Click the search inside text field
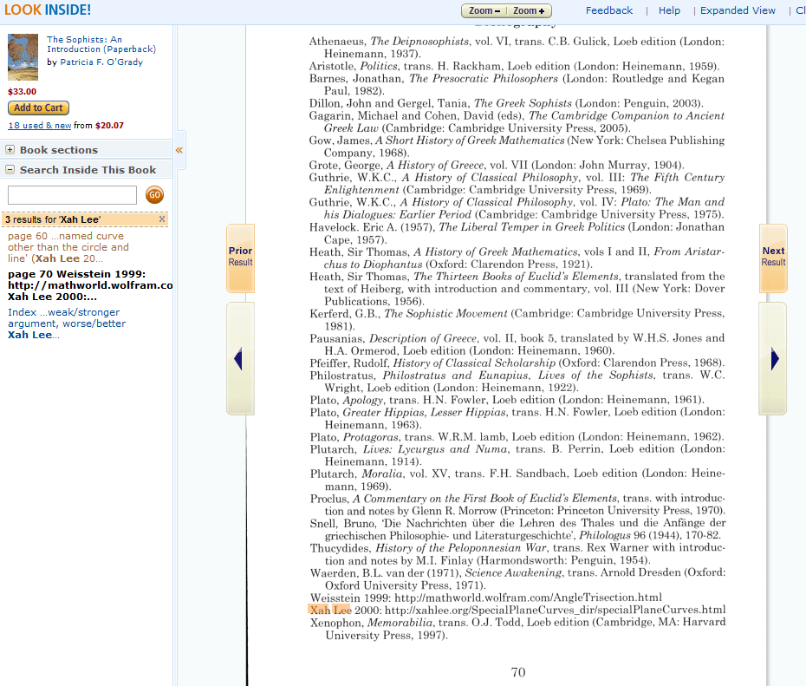The width and height of the screenshot is (806, 686). tap(72, 195)
